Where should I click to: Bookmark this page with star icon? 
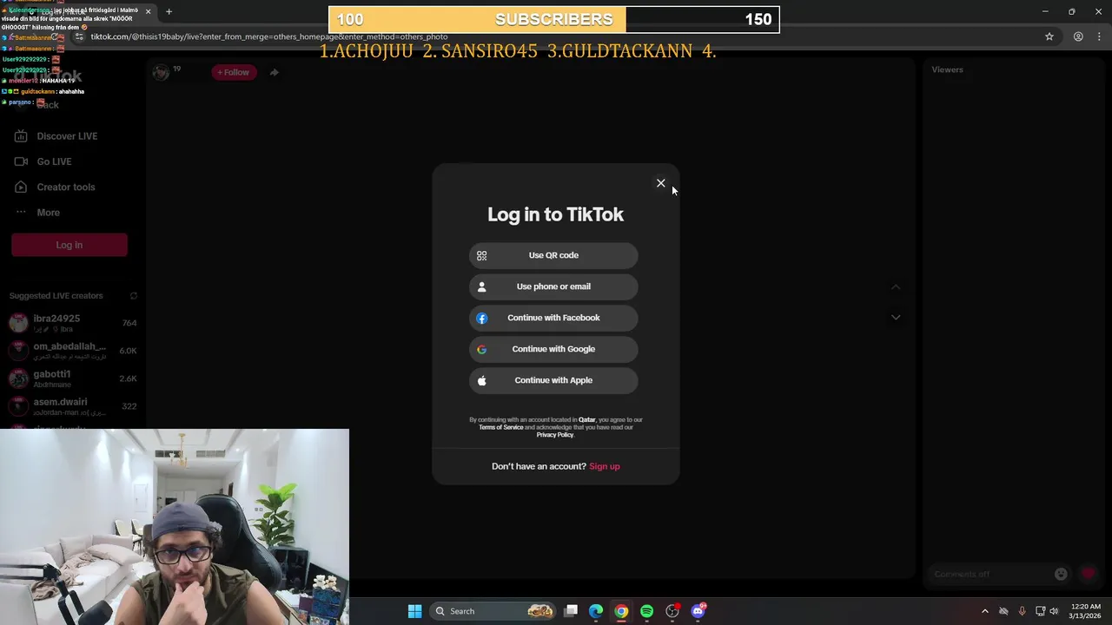point(1049,36)
